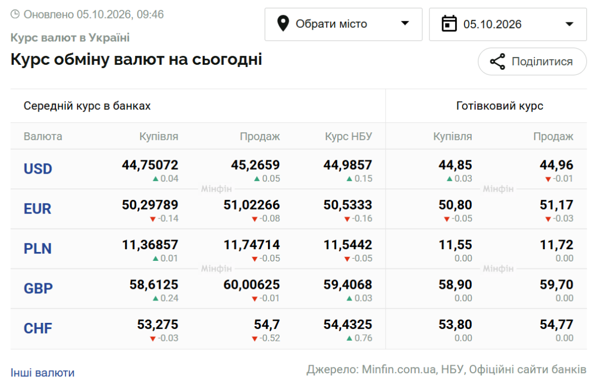Click GBP NBU rate 59,4068
This screenshot has height=386, width=603.
tap(348, 285)
